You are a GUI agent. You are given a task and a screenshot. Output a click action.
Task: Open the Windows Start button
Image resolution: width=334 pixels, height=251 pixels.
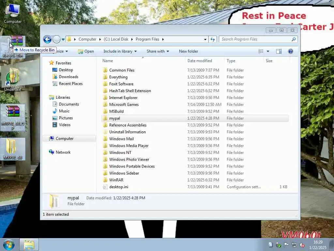pyautogui.click(x=9, y=244)
